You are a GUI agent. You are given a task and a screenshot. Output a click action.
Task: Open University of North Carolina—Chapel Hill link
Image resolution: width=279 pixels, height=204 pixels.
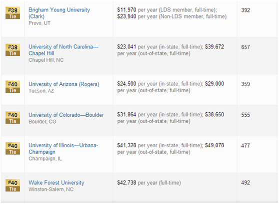[x=63, y=50]
